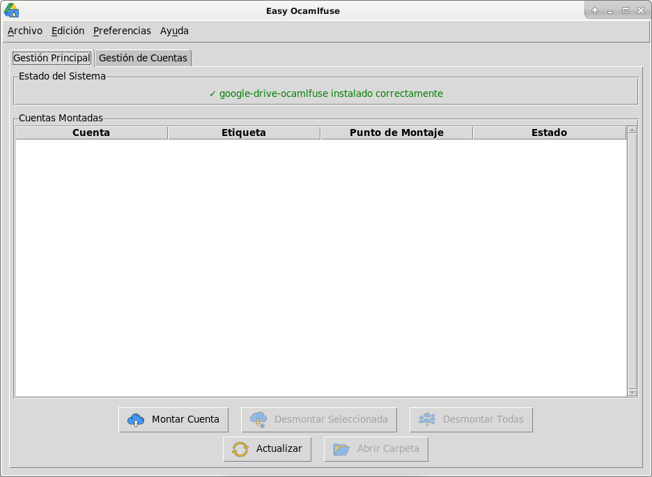The width and height of the screenshot is (652, 477).
Task: Click the Estado del Sistema group label
Action: coord(63,76)
